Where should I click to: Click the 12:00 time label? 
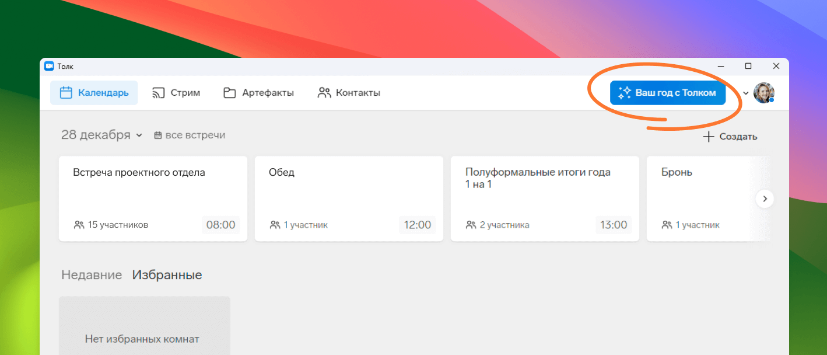[417, 225]
